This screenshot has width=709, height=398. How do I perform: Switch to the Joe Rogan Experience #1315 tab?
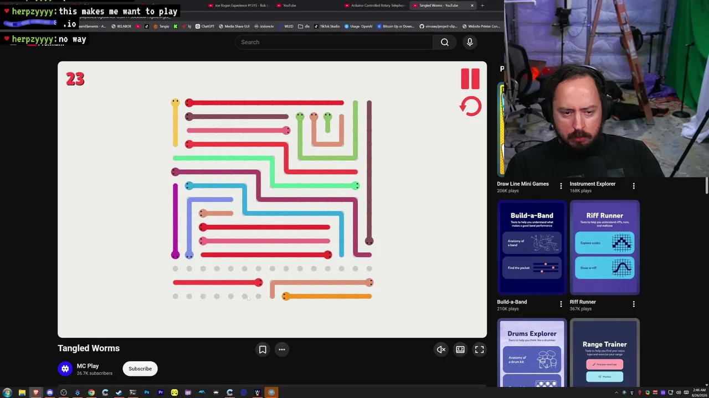tap(238, 6)
